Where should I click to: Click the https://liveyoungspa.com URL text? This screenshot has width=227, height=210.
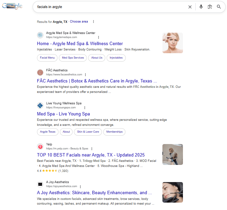(x=61, y=108)
